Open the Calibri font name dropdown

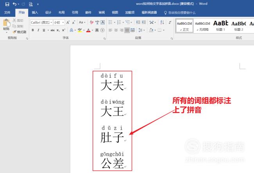[x=41, y=22]
